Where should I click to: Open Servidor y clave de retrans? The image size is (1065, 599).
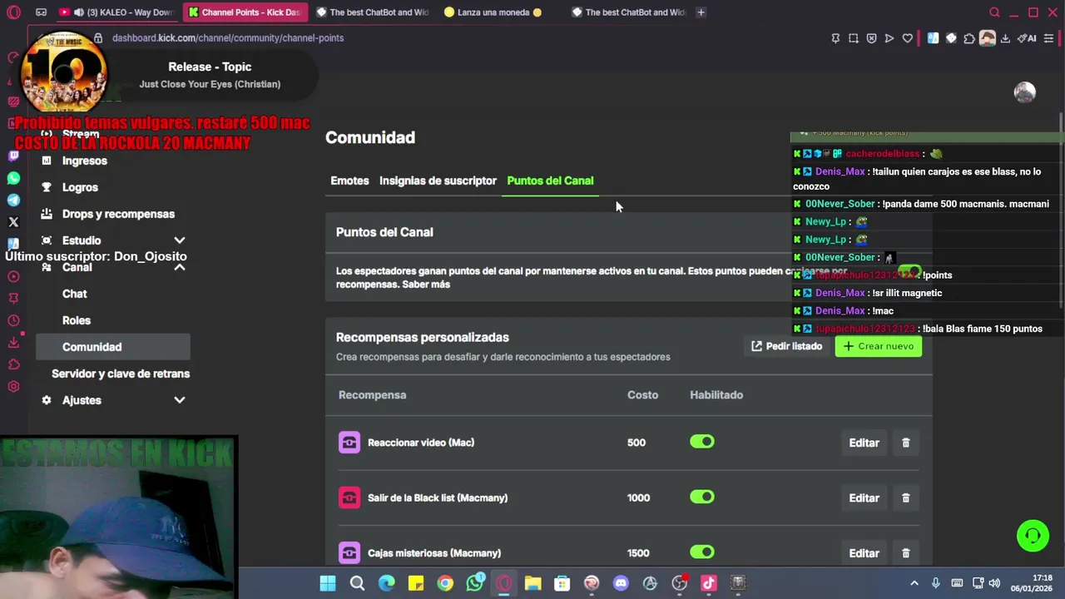121,374
